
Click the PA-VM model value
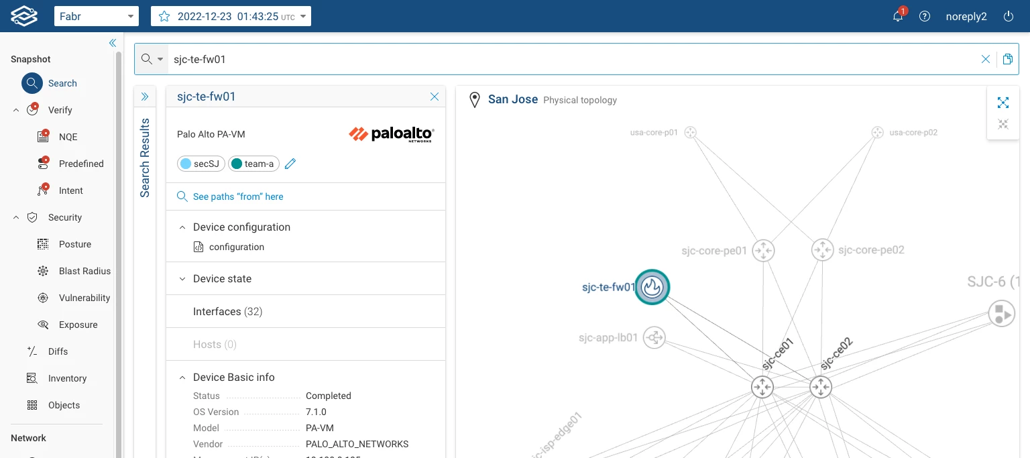(x=320, y=428)
